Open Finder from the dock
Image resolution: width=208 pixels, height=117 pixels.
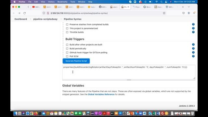pyautogui.click(x=16, y=113)
